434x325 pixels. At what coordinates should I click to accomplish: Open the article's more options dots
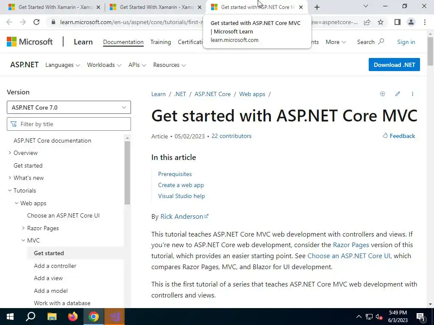pyautogui.click(x=412, y=94)
